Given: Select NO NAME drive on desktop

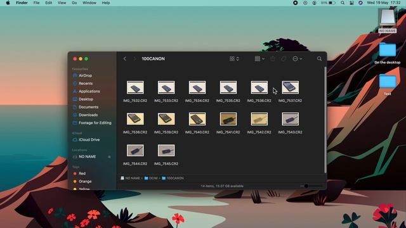Looking at the screenshot, I should tap(388, 21).
